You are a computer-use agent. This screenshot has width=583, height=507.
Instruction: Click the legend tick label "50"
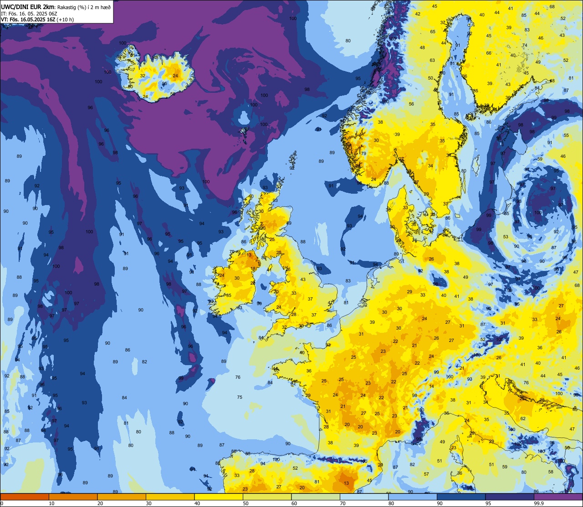(245, 503)
